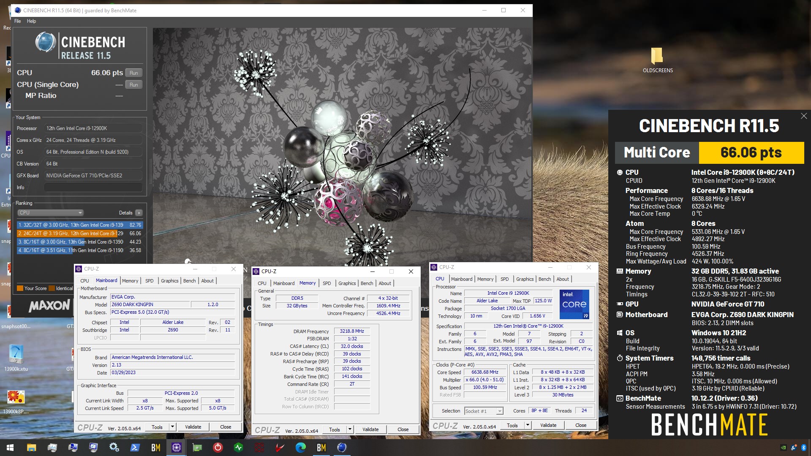Viewport: 811px width, 456px height.
Task: Click the DRAM Frequency 3218.8 MHz value
Action: pyautogui.click(x=352, y=331)
